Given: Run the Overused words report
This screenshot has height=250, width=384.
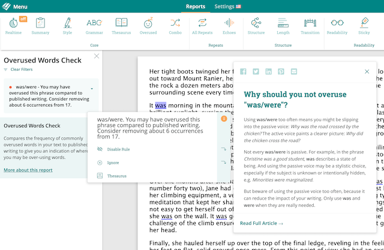Looking at the screenshot, I should point(148,26).
